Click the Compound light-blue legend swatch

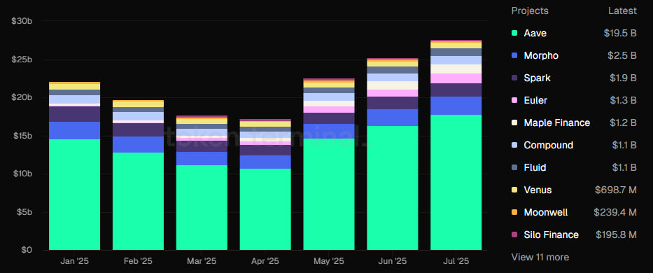(514, 145)
